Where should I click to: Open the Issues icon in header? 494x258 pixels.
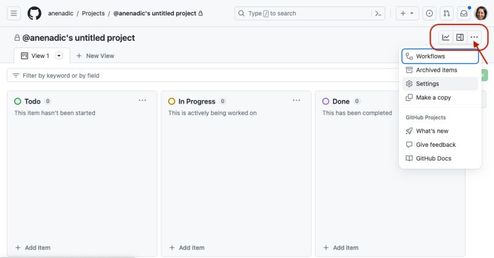pos(429,14)
